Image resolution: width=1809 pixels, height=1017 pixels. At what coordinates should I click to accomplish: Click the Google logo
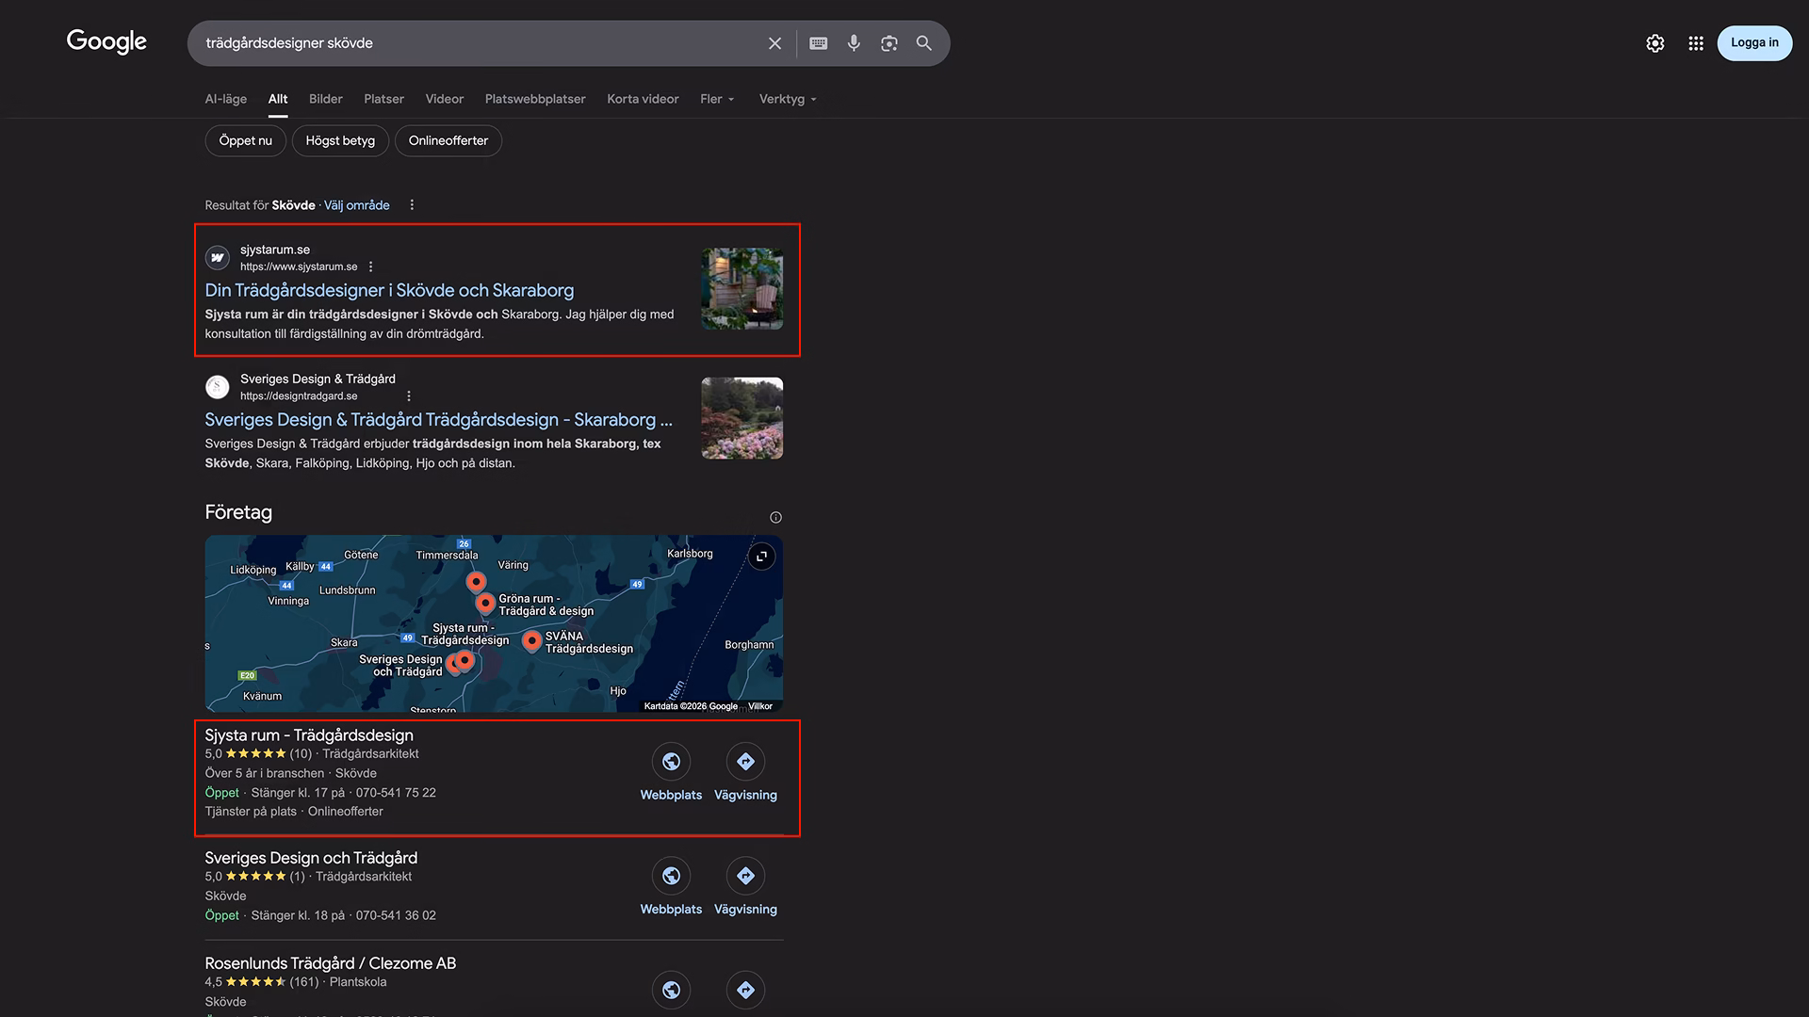click(106, 42)
